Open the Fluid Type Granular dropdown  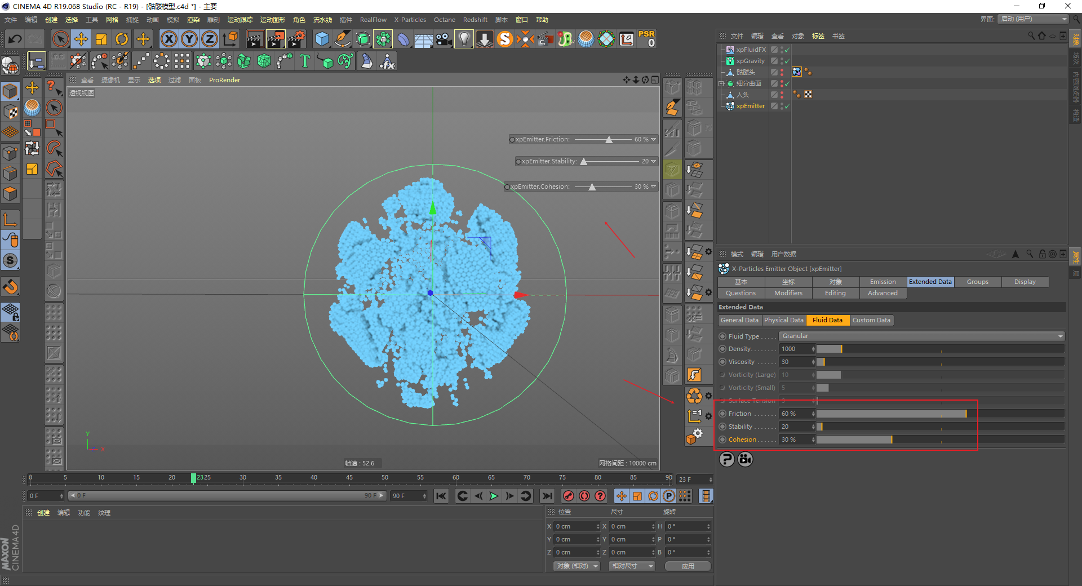point(922,336)
